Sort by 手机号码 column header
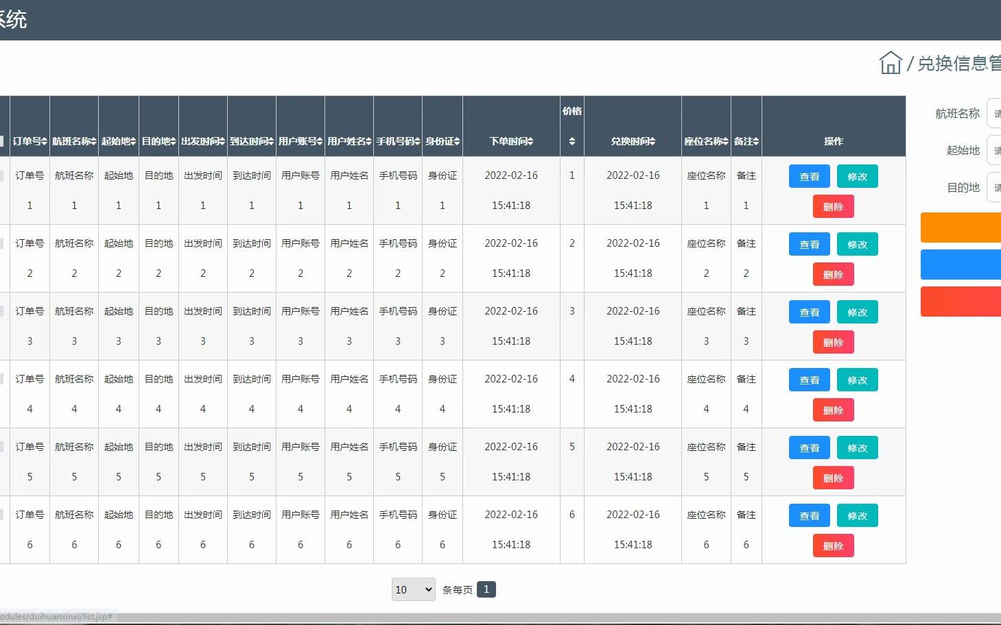This screenshot has width=1001, height=625. pyautogui.click(x=398, y=141)
